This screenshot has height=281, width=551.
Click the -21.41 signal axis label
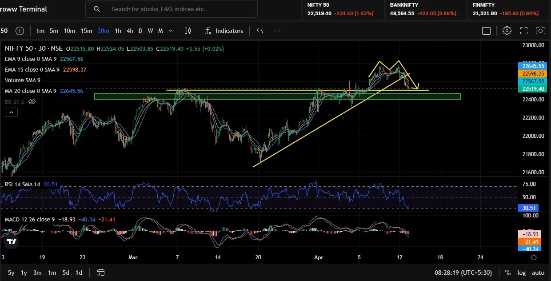point(529,241)
